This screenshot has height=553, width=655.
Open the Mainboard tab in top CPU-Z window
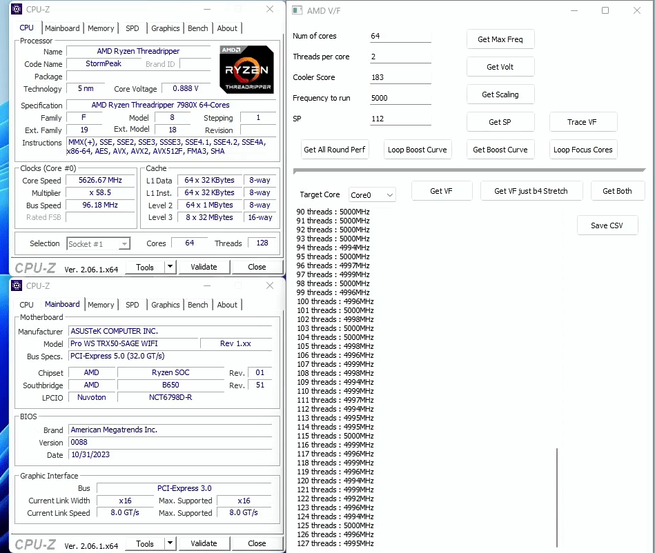point(62,28)
